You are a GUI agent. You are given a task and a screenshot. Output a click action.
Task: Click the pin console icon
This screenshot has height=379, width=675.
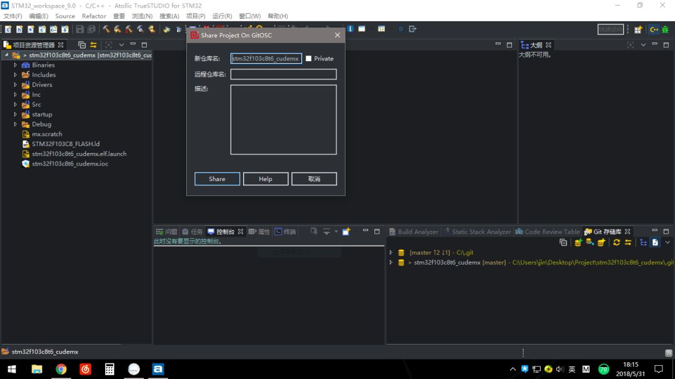[314, 232]
